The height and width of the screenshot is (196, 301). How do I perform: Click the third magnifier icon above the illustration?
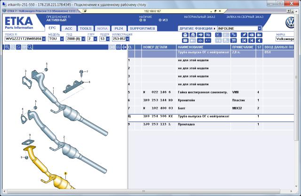[18, 47]
